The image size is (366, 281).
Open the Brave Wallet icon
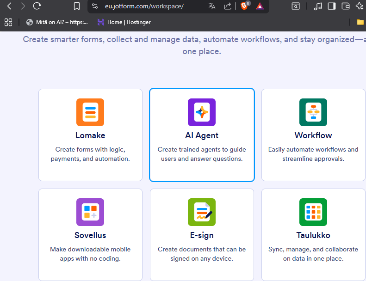[346, 6]
